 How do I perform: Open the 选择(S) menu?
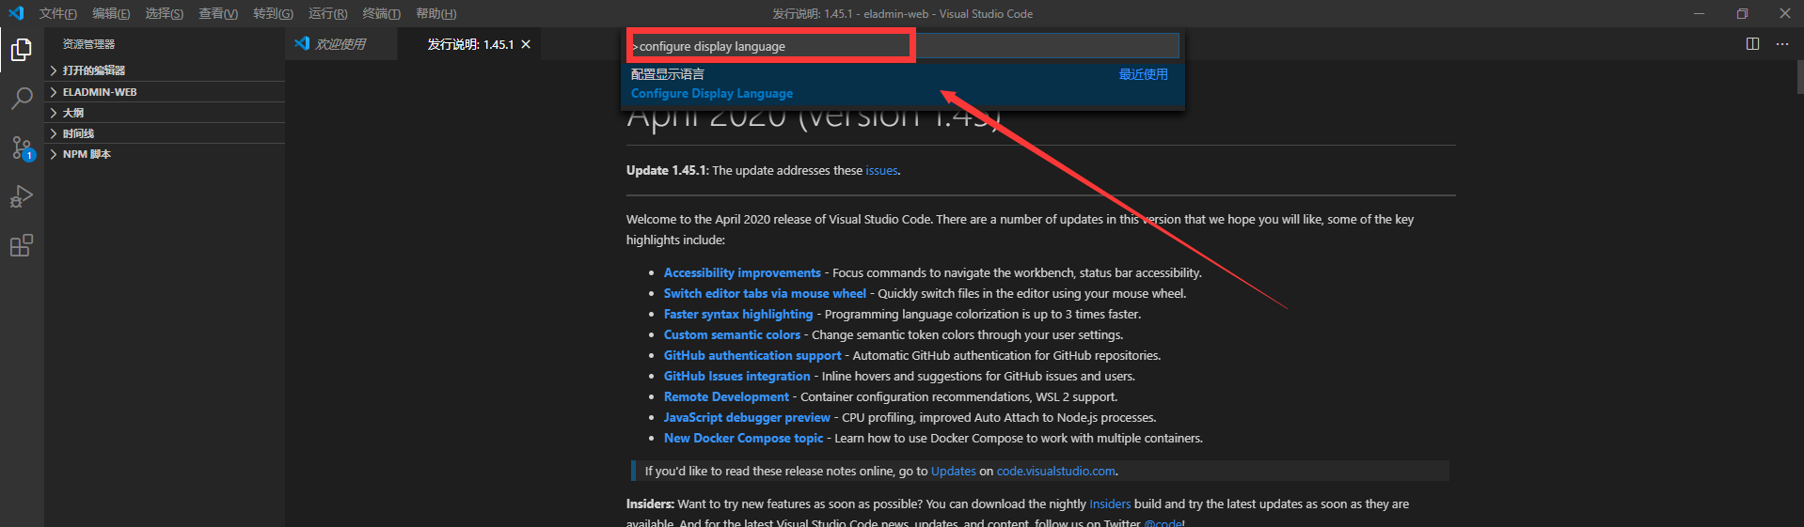(x=165, y=13)
